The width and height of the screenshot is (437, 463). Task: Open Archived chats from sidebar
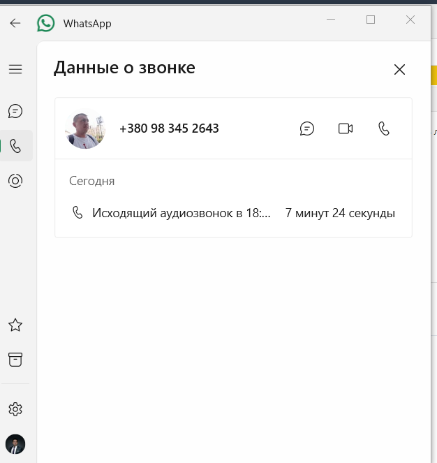[x=15, y=360]
